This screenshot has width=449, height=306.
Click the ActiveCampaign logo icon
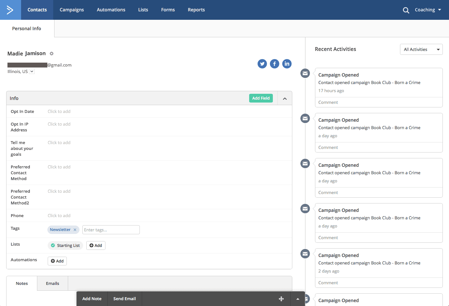(x=10, y=10)
